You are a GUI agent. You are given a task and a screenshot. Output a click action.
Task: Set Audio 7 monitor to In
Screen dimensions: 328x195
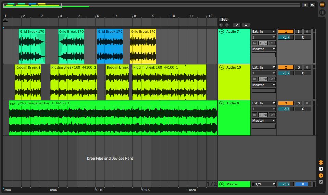pos(254,43)
